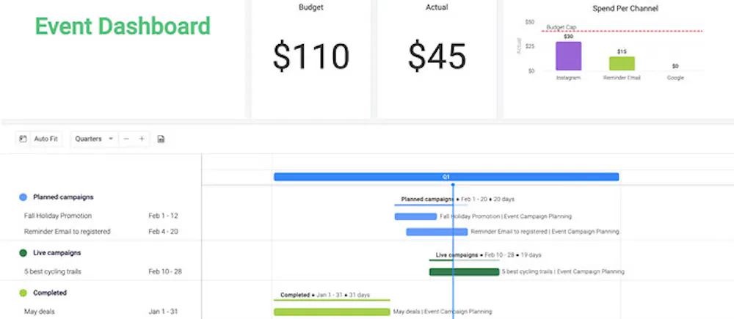Click the light green Completed group dot
This screenshot has height=319, width=734.
[23, 293]
